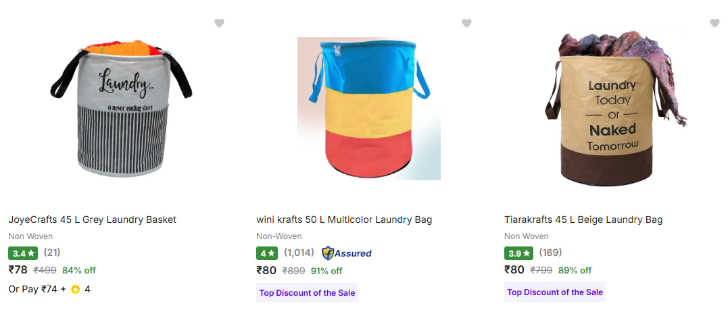The height and width of the screenshot is (316, 728).
Task: Wishlist the JoyeCrafts grey laundry basket
Action: (219, 24)
